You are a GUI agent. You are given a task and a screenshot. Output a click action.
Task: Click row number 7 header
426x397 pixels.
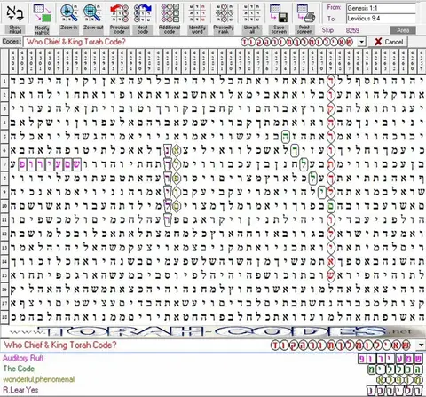(x=4, y=164)
